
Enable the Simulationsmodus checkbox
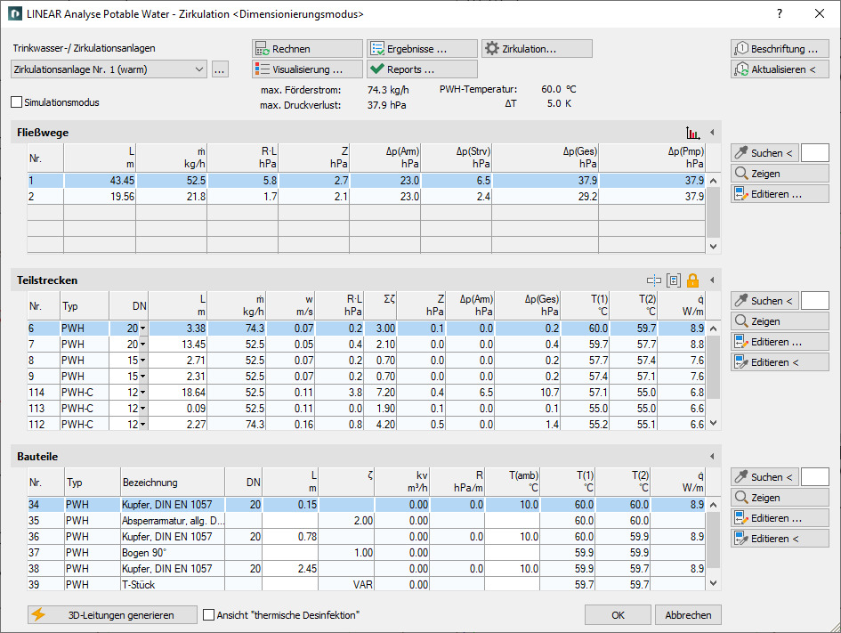17,101
